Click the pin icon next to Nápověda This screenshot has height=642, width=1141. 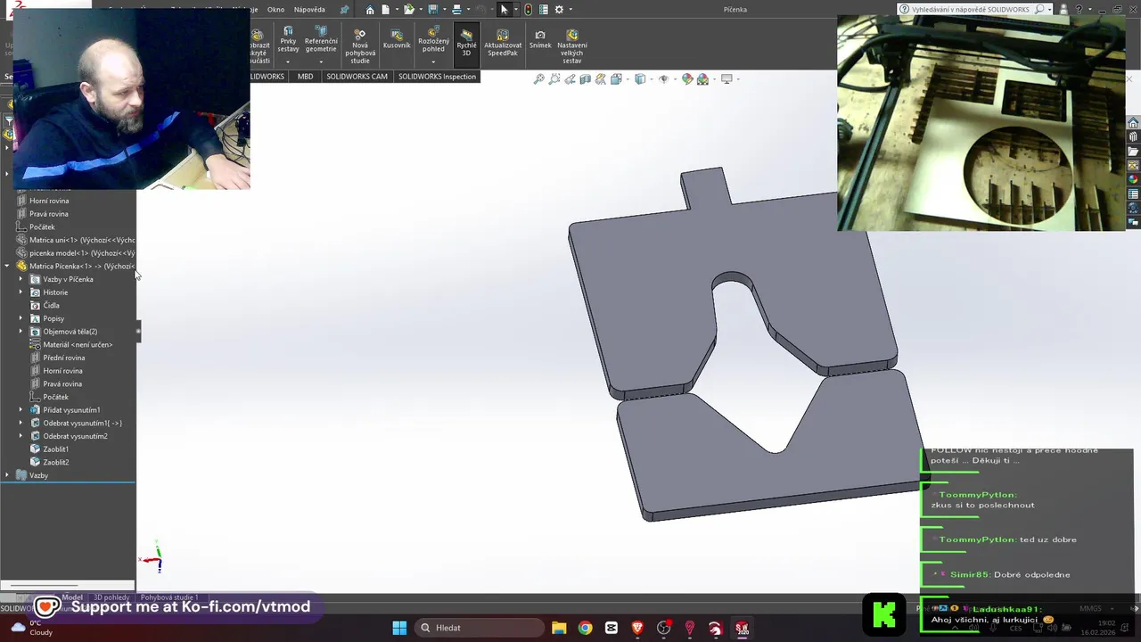coord(345,10)
